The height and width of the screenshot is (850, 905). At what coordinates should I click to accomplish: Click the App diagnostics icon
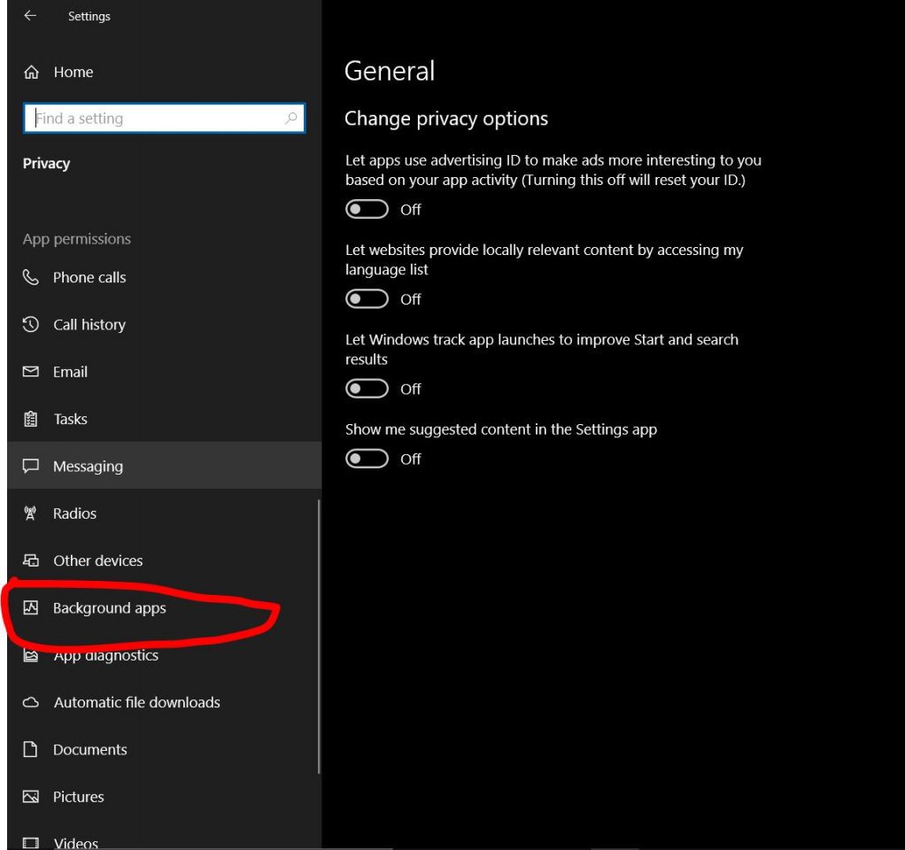[x=31, y=655]
